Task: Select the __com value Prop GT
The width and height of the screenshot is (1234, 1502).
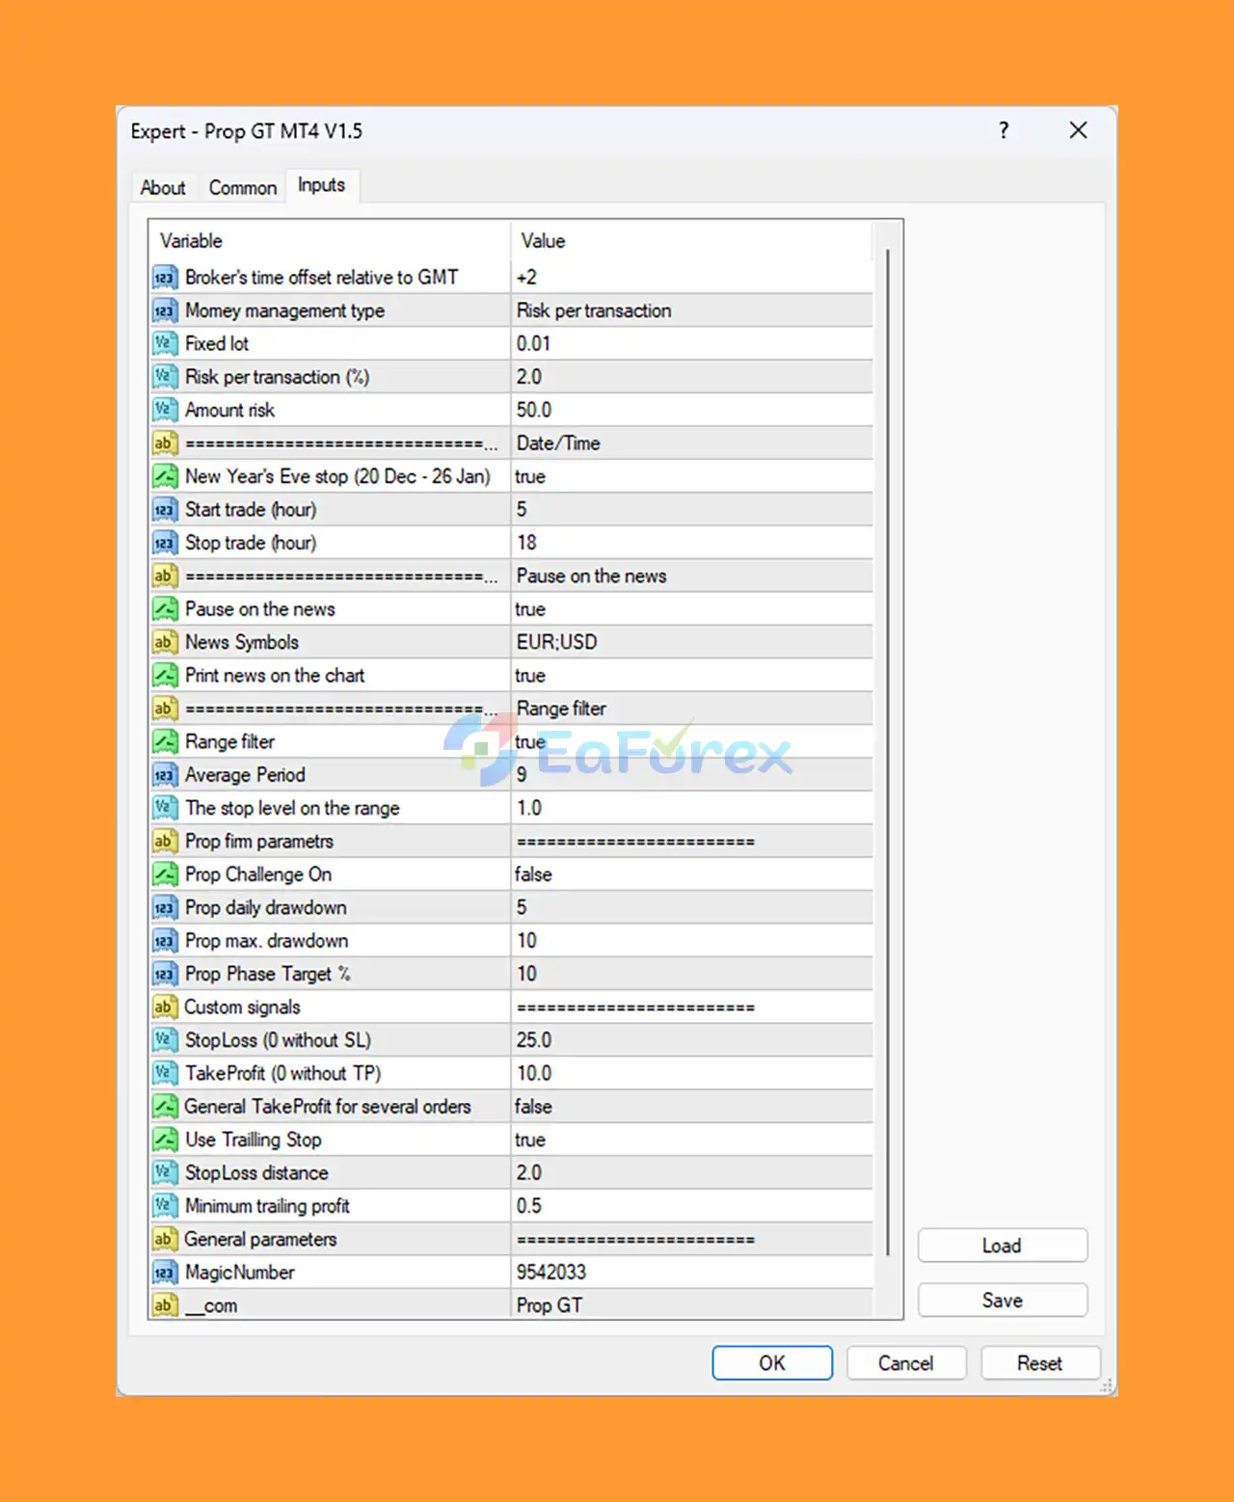Action: coord(692,1305)
